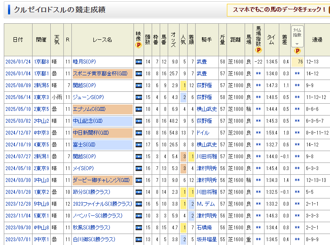
Task: Open the 2026/01/24 date link
Action: [17, 62]
